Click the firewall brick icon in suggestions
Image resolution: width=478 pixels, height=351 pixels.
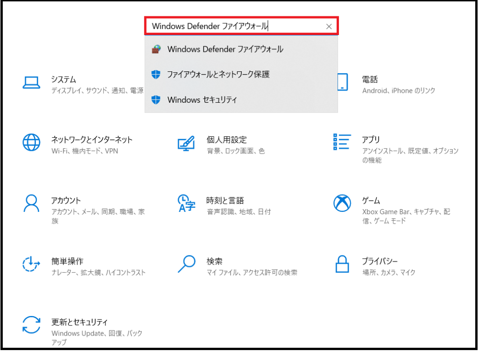point(156,49)
